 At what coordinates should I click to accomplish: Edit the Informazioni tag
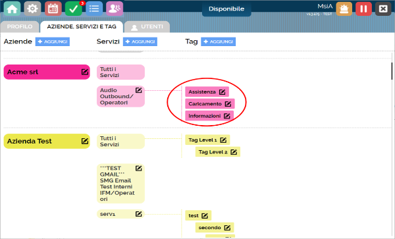(227, 116)
